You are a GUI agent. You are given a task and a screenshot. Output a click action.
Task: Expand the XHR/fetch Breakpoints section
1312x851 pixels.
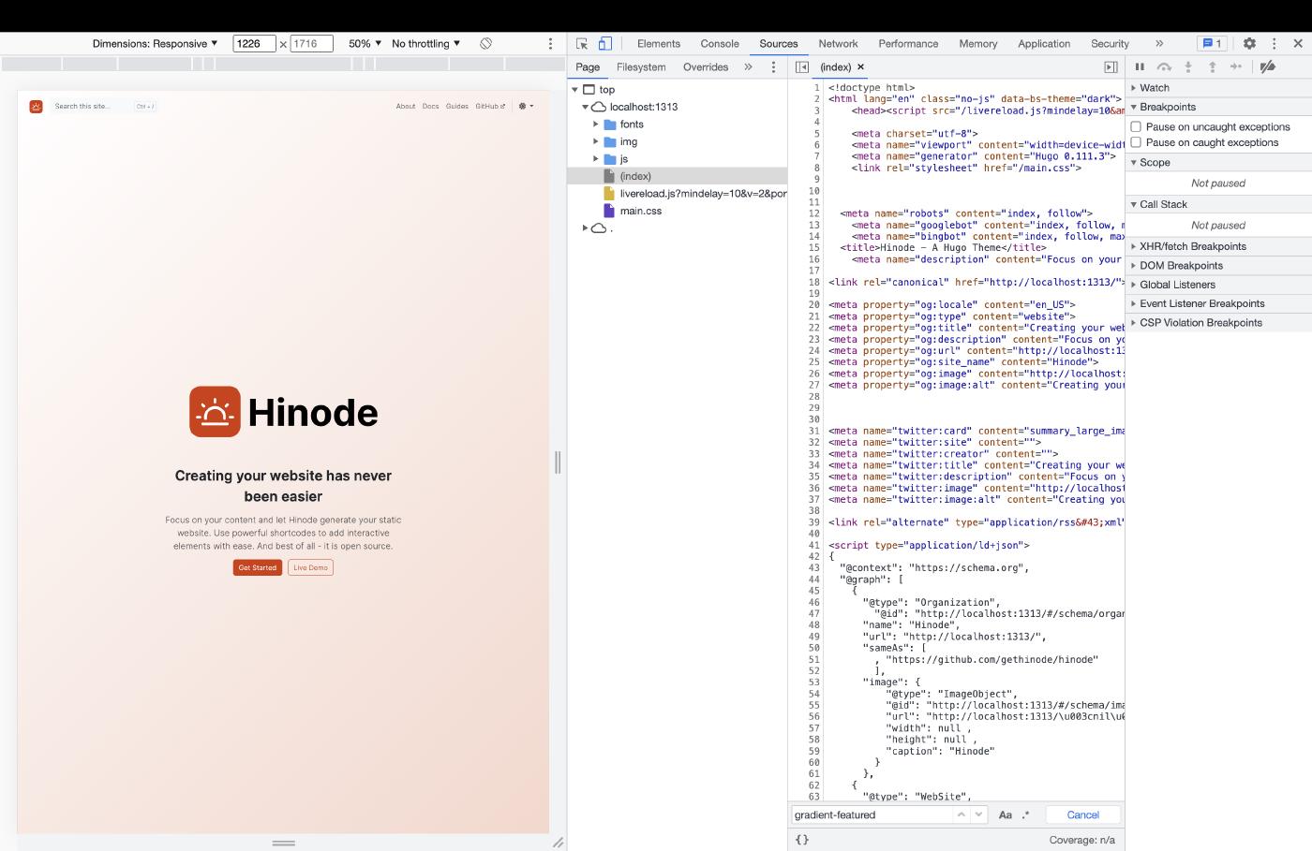click(1192, 246)
